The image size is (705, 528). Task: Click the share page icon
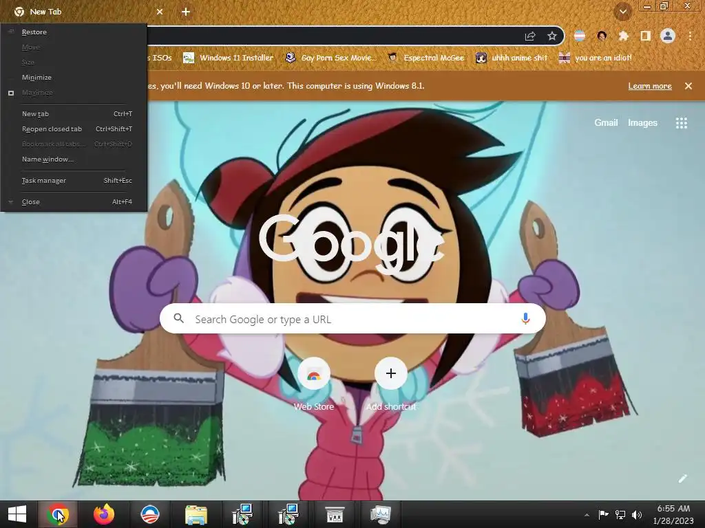pyautogui.click(x=530, y=36)
